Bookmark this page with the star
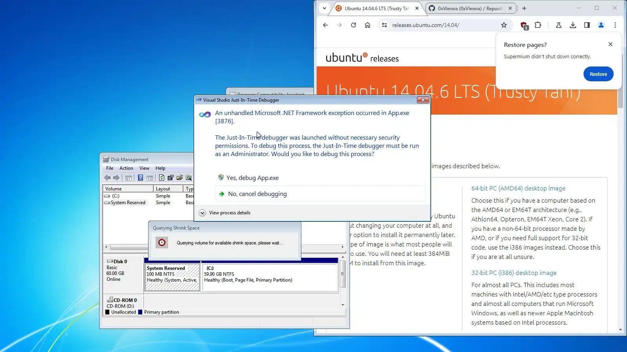This screenshot has width=627, height=352. 504,25
